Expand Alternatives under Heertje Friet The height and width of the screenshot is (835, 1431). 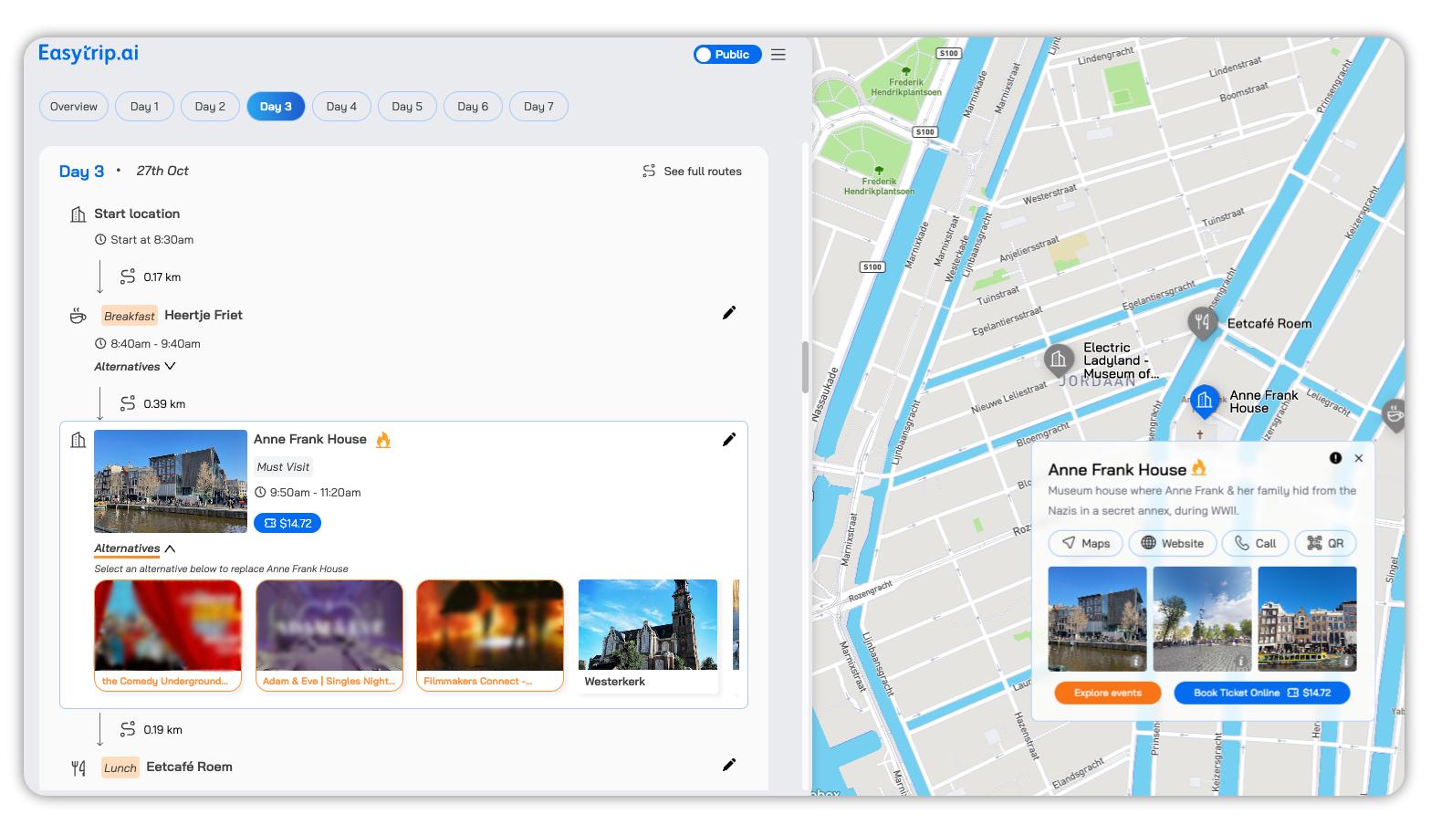pyautogui.click(x=135, y=367)
